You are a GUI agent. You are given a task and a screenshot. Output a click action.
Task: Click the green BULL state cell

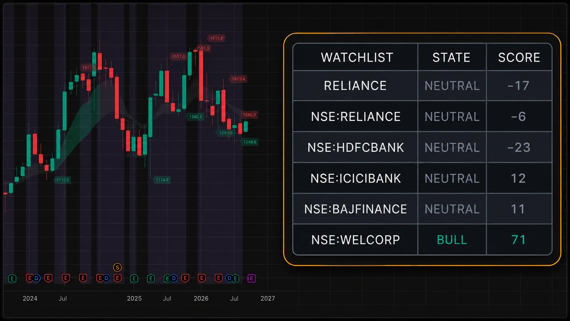pyautogui.click(x=452, y=240)
